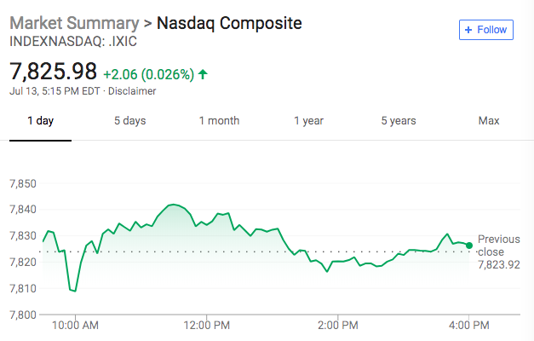This screenshot has height=341, width=534.
Task: Click the 10:00 AM axis label
Action: (x=75, y=325)
